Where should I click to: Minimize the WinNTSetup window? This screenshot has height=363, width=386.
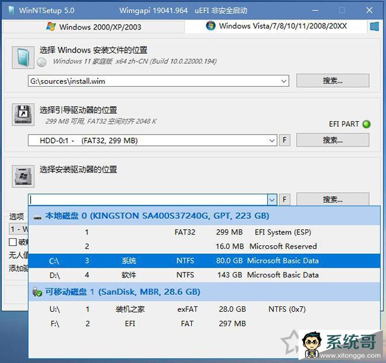click(x=315, y=10)
